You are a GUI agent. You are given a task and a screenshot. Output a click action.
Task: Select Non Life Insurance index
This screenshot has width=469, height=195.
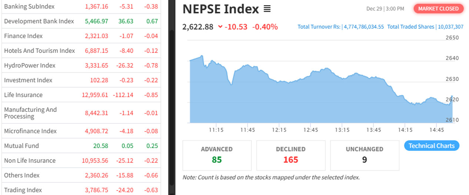click(x=30, y=161)
